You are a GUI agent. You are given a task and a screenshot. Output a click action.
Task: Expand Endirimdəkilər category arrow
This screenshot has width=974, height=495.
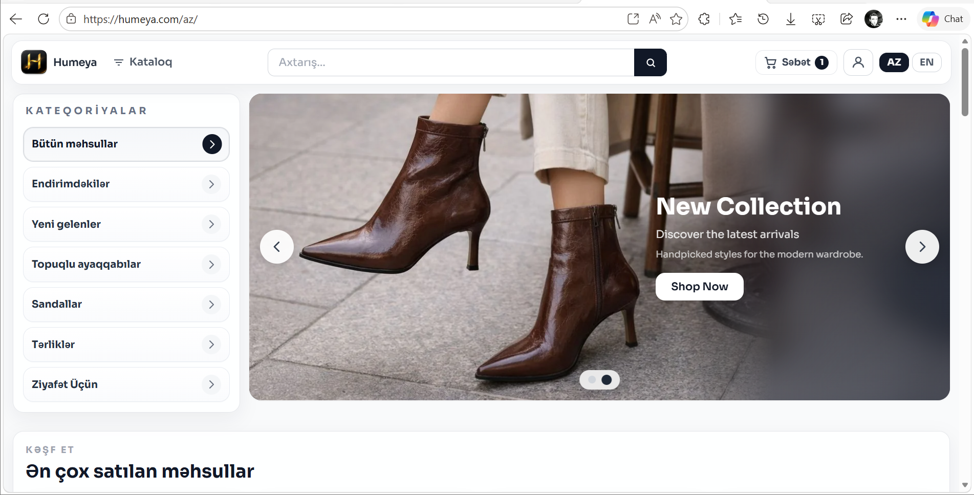tap(211, 184)
